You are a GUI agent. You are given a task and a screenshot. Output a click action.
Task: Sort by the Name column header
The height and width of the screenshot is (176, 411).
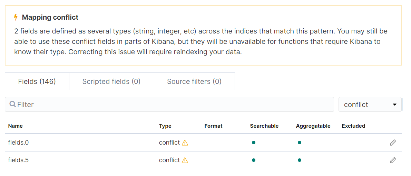(16, 126)
